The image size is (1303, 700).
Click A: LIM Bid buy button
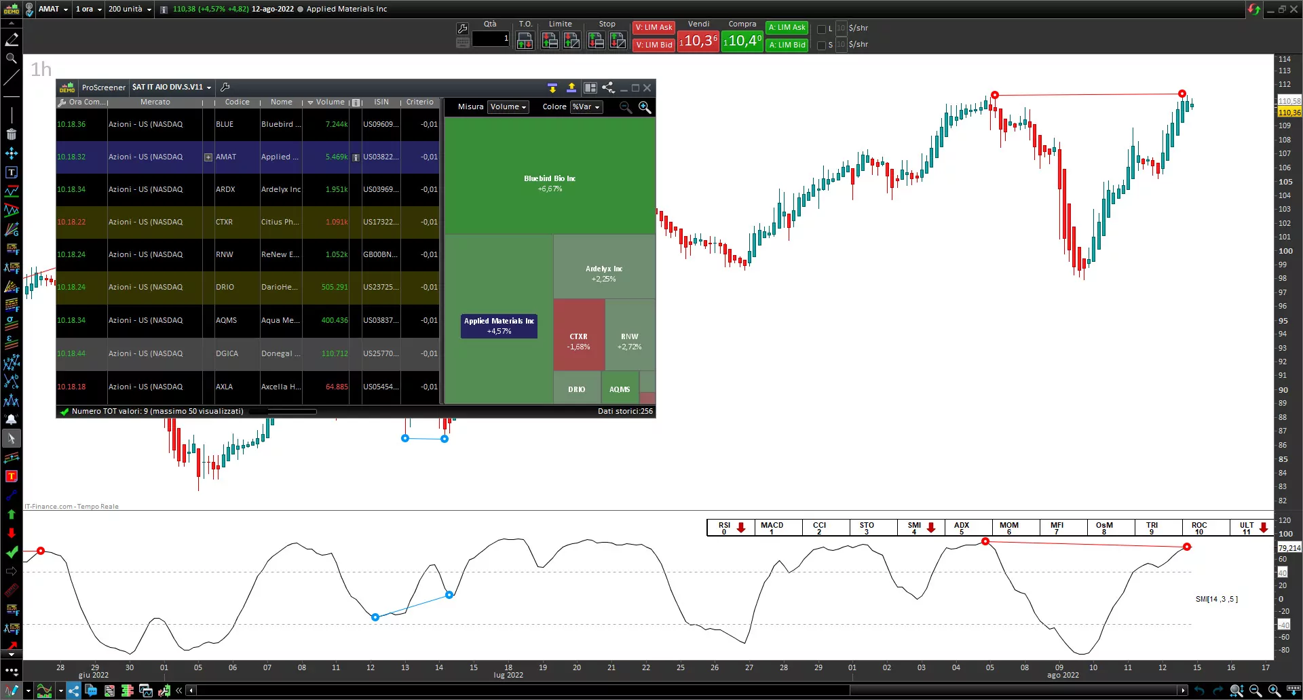tap(787, 45)
